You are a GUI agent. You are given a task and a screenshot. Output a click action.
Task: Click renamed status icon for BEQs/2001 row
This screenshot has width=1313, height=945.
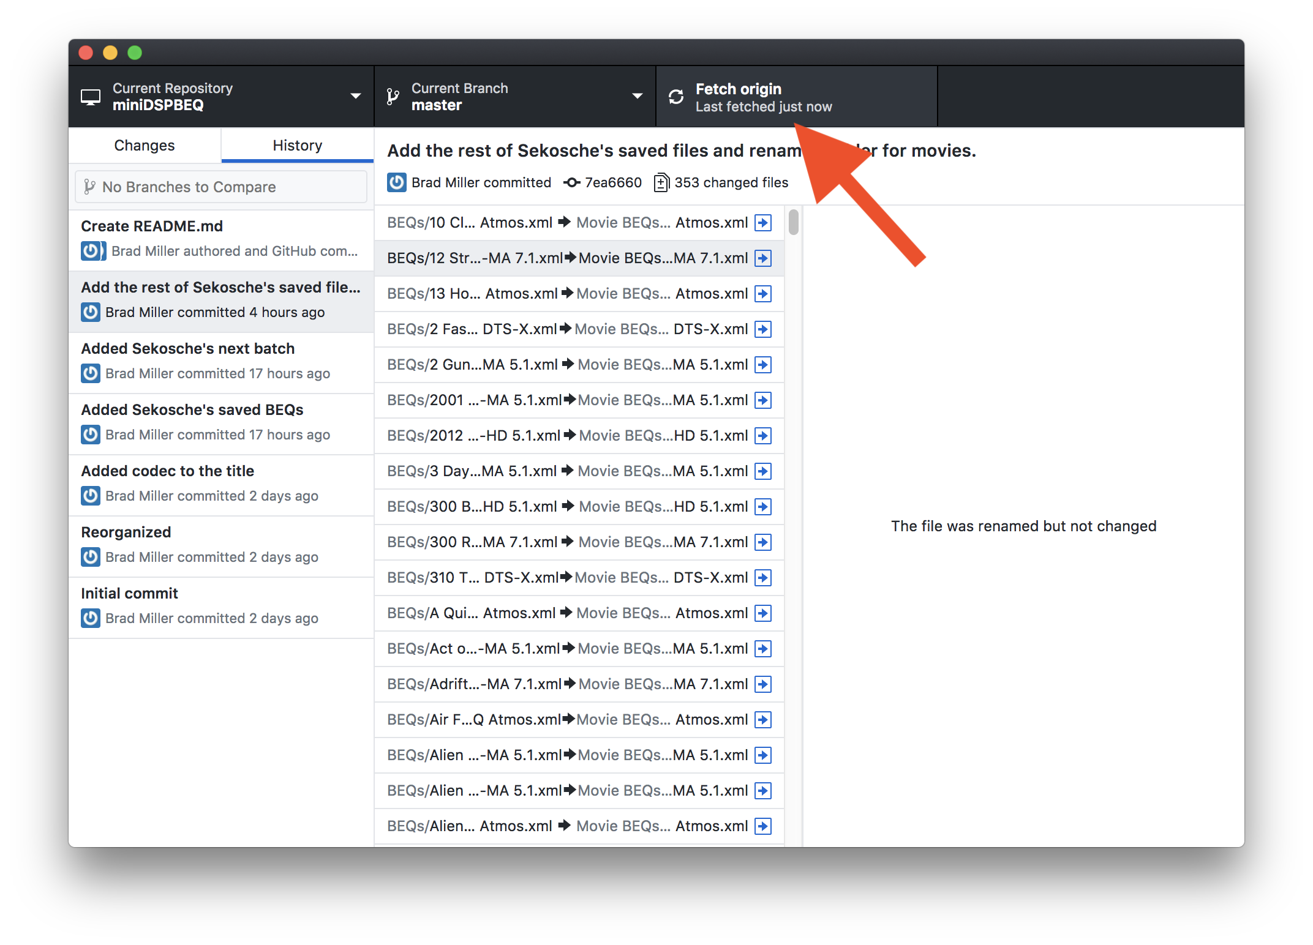[763, 400]
